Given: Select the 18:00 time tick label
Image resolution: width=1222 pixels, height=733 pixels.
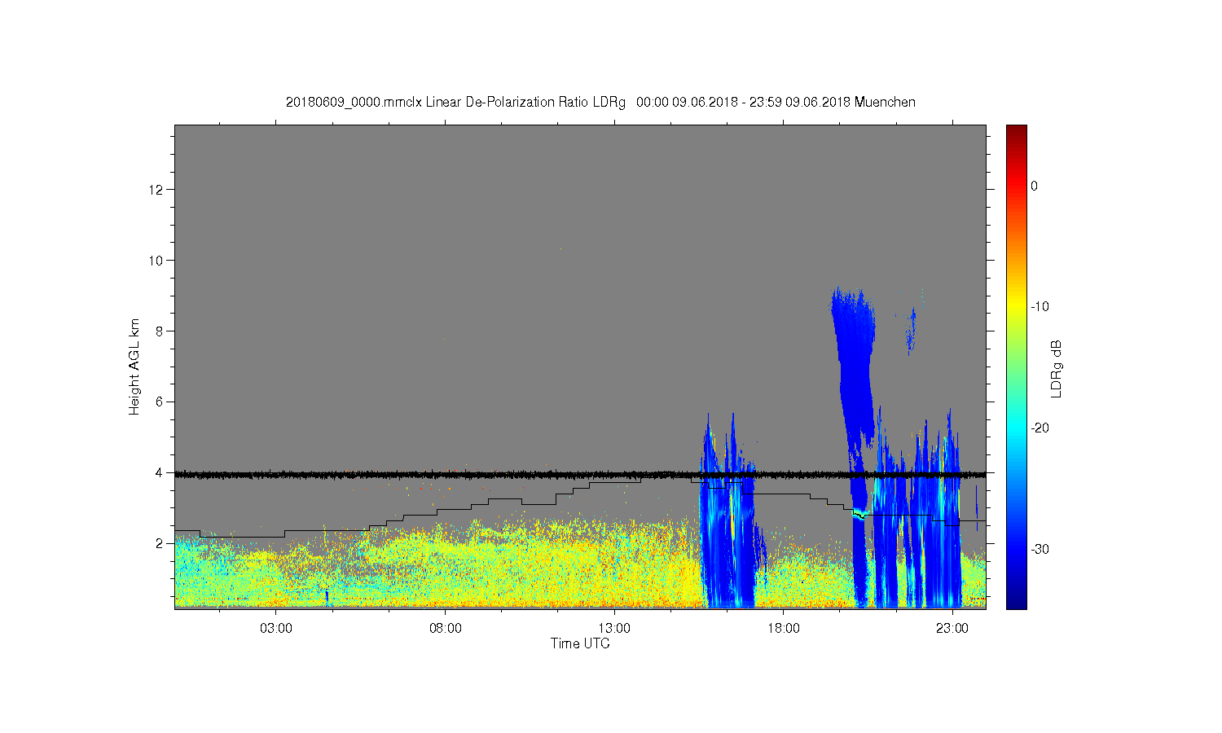Looking at the screenshot, I should point(784,629).
